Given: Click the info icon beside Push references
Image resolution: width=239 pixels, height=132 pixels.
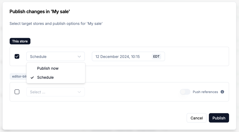Looking at the screenshot, I should [x=222, y=92].
